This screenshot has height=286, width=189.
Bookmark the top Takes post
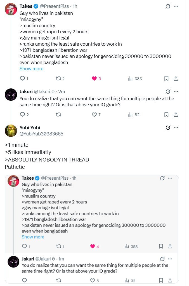(x=166, y=79)
